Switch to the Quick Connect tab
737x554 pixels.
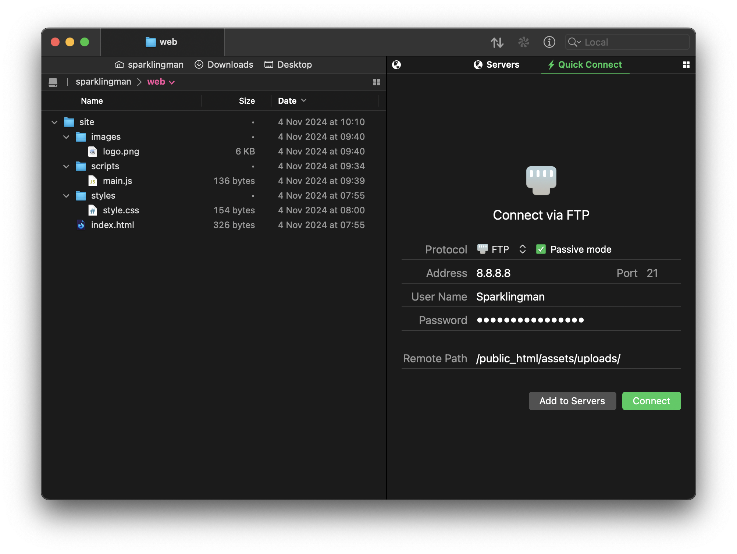click(585, 65)
